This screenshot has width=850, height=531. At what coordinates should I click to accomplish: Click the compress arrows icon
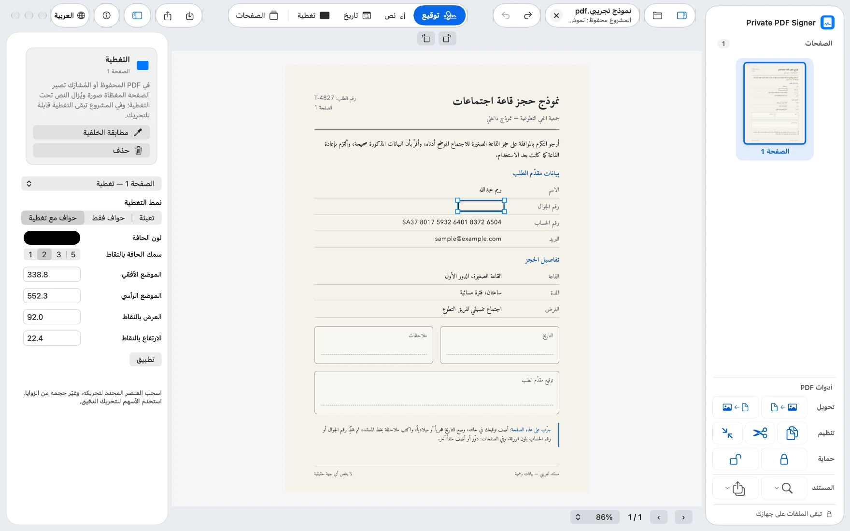[728, 433]
